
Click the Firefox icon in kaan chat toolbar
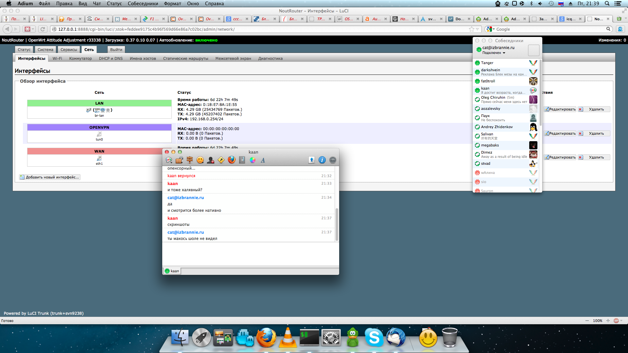[x=232, y=160]
